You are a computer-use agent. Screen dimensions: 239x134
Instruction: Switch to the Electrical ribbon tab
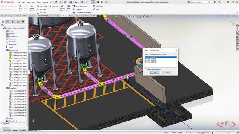coord(57,16)
